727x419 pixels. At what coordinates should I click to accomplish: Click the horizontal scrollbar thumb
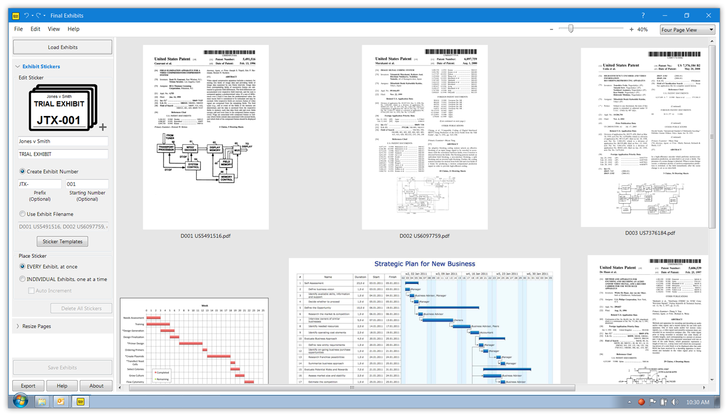click(x=351, y=388)
